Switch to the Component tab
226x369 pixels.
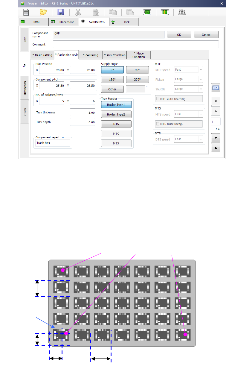[x=94, y=22]
